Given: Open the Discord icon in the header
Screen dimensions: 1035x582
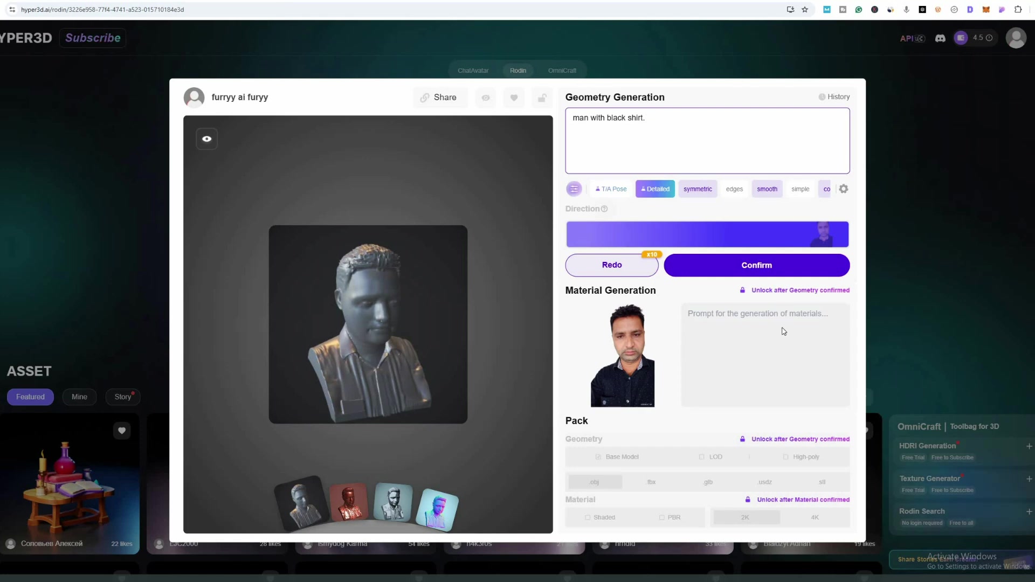Looking at the screenshot, I should (x=940, y=38).
